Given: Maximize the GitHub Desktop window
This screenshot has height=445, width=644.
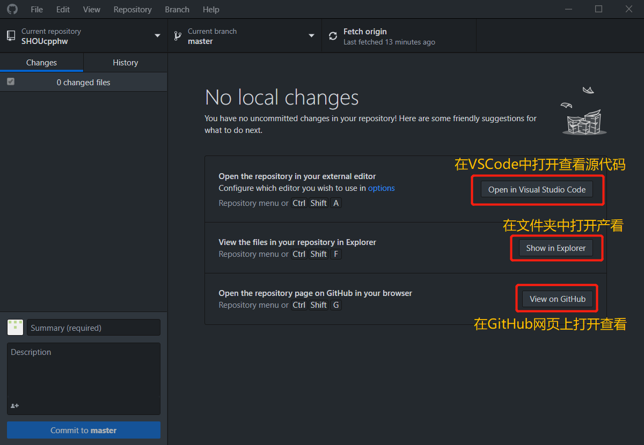Looking at the screenshot, I should pos(599,9).
